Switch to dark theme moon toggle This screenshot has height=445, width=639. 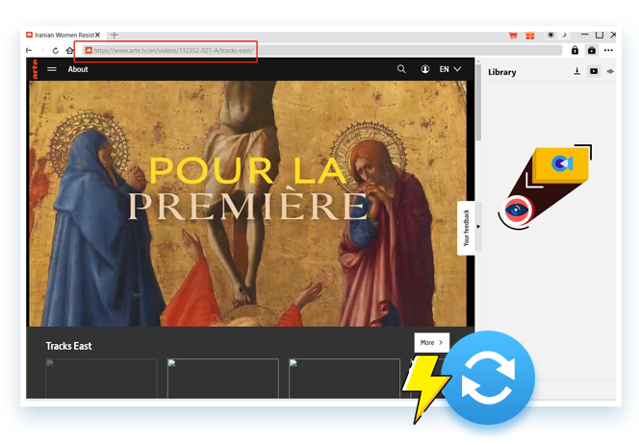[564, 35]
